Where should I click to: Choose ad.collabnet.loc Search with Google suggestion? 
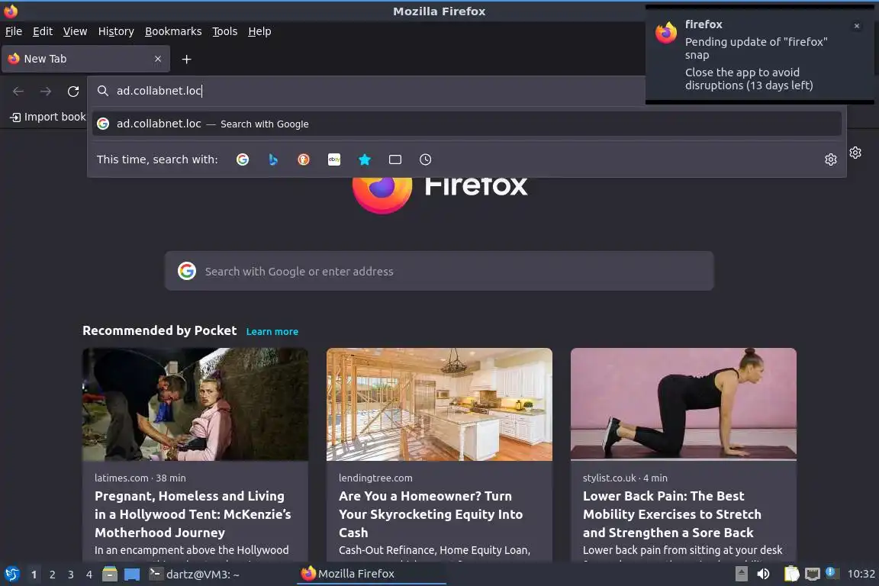pos(466,124)
